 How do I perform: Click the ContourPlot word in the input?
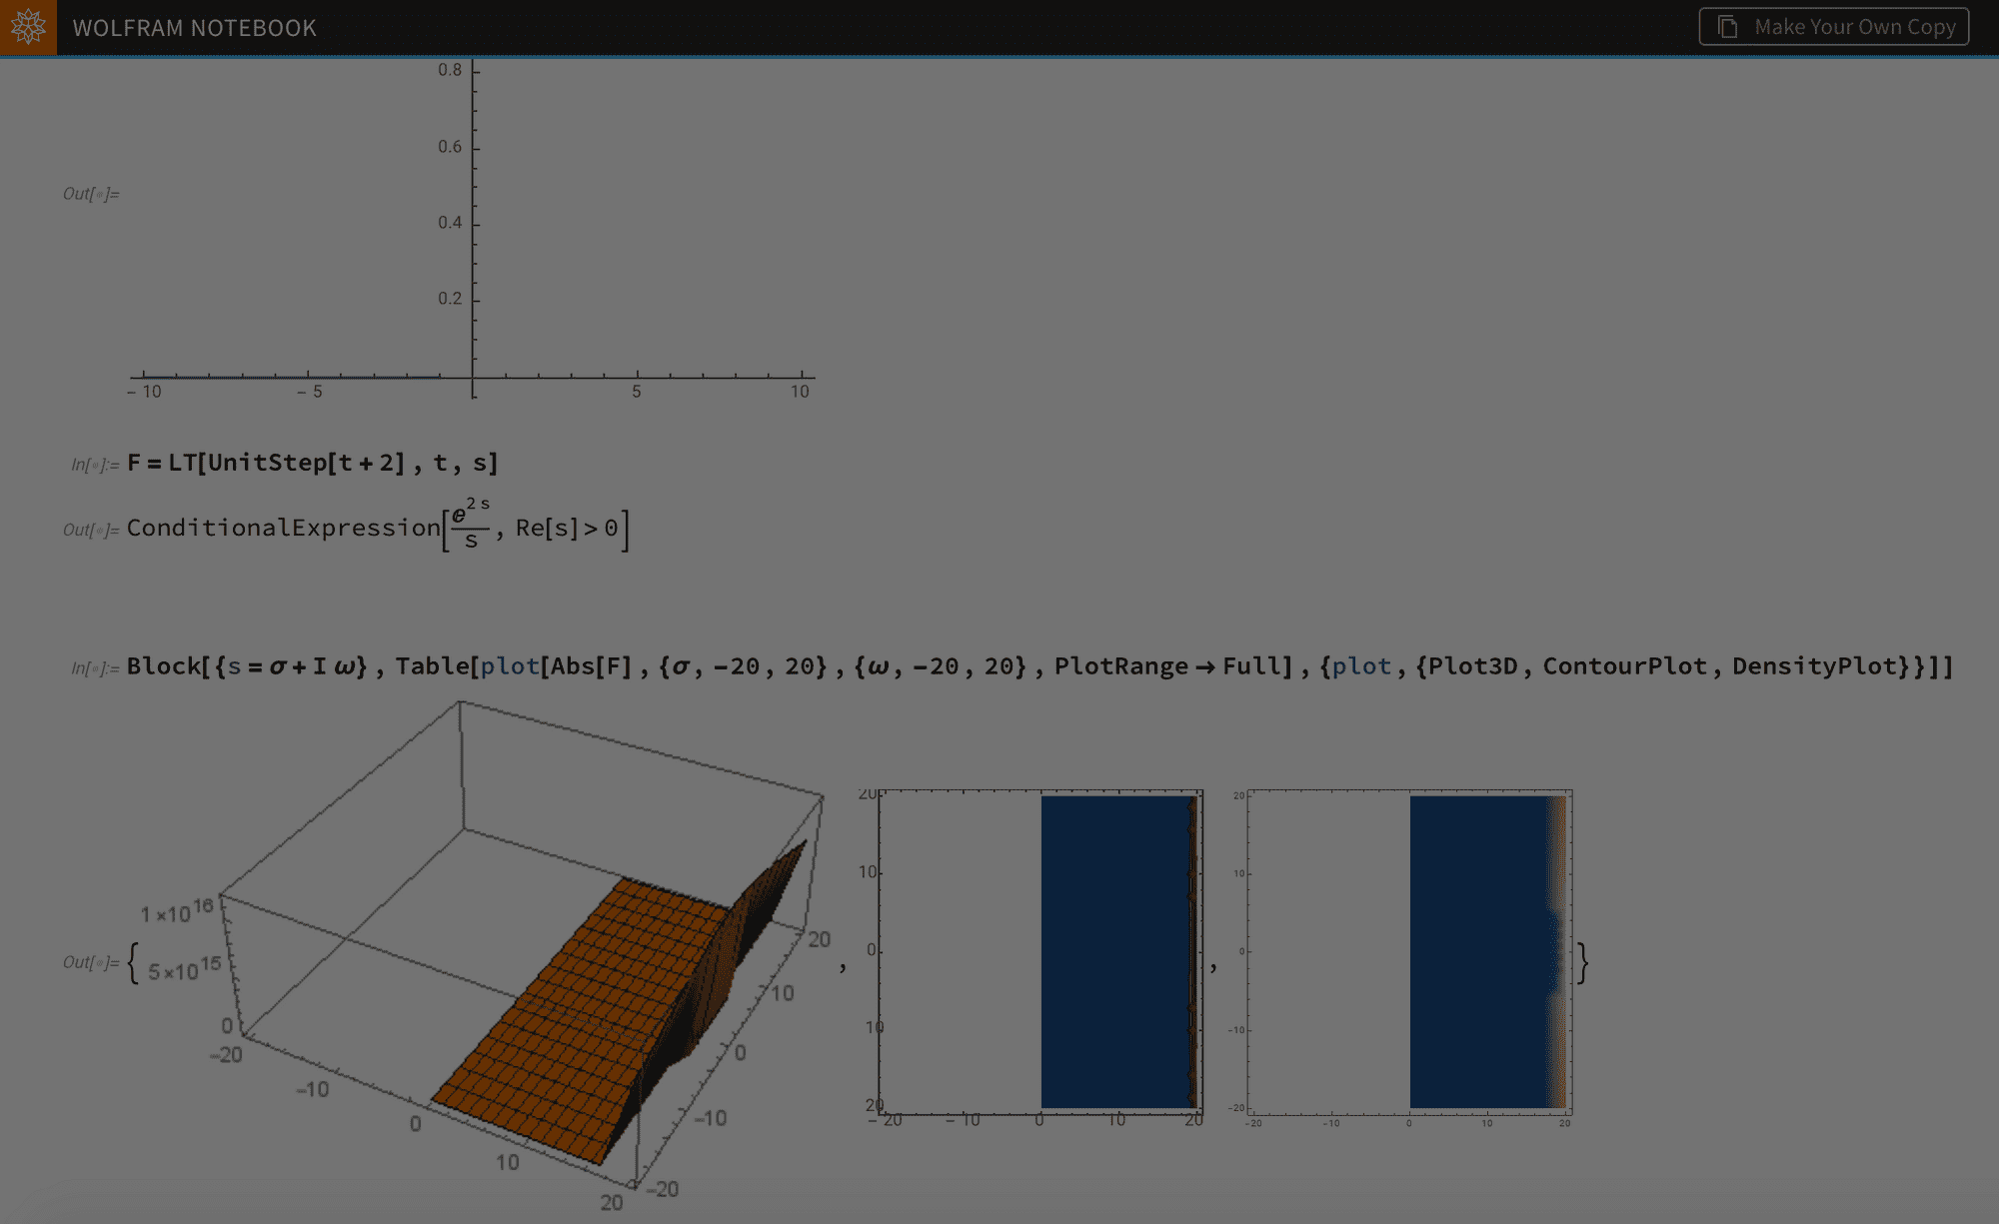[x=1624, y=666]
